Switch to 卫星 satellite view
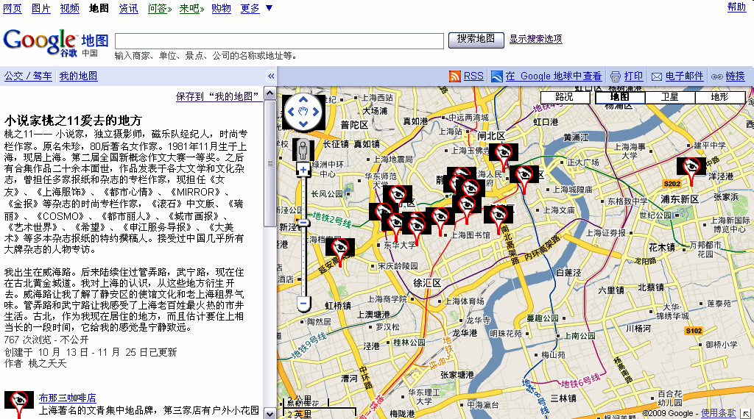The image size is (754, 419). point(670,97)
